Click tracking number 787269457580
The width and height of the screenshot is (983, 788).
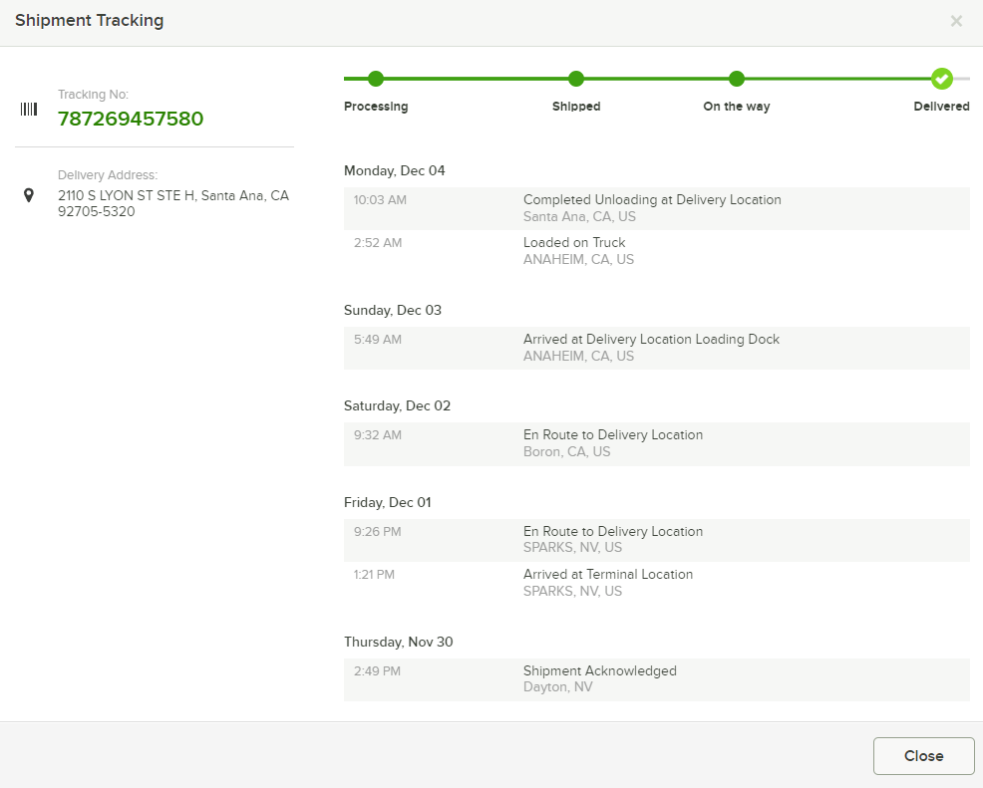point(131,119)
